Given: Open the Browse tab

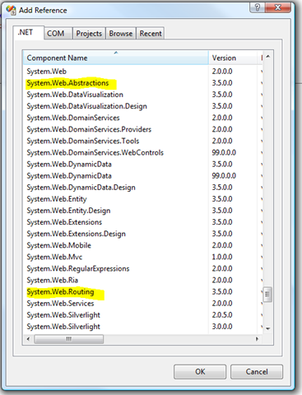Looking at the screenshot, I should pos(121,33).
